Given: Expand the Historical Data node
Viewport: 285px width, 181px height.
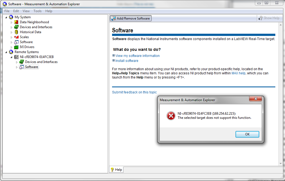Looking at the screenshot, I should pos(11,32).
